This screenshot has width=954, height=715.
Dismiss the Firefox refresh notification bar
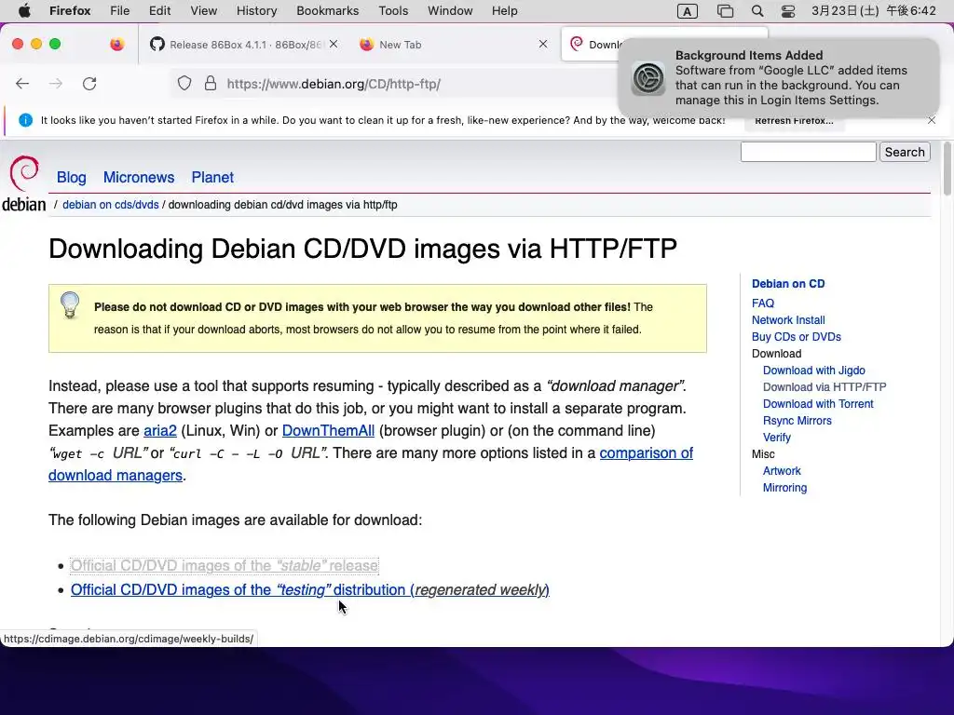coord(932,120)
